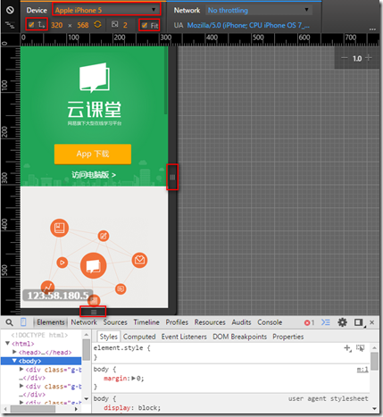383x417 pixels.
Task: Click the height value 568
Action: coord(83,25)
